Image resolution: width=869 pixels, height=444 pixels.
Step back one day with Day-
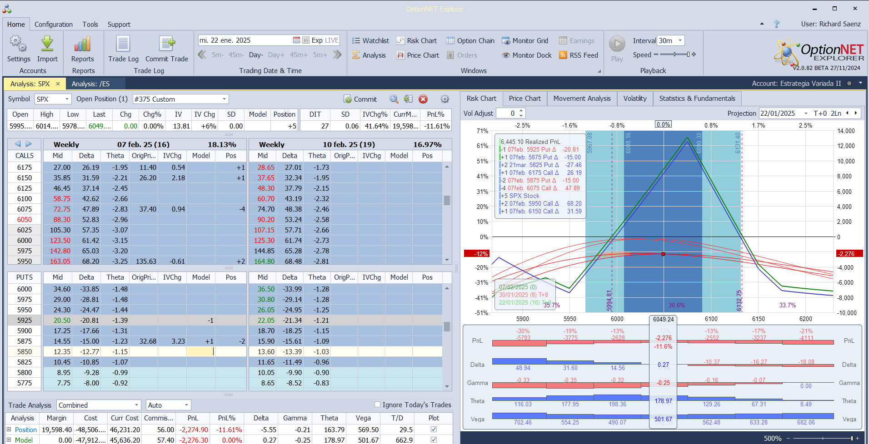click(256, 55)
